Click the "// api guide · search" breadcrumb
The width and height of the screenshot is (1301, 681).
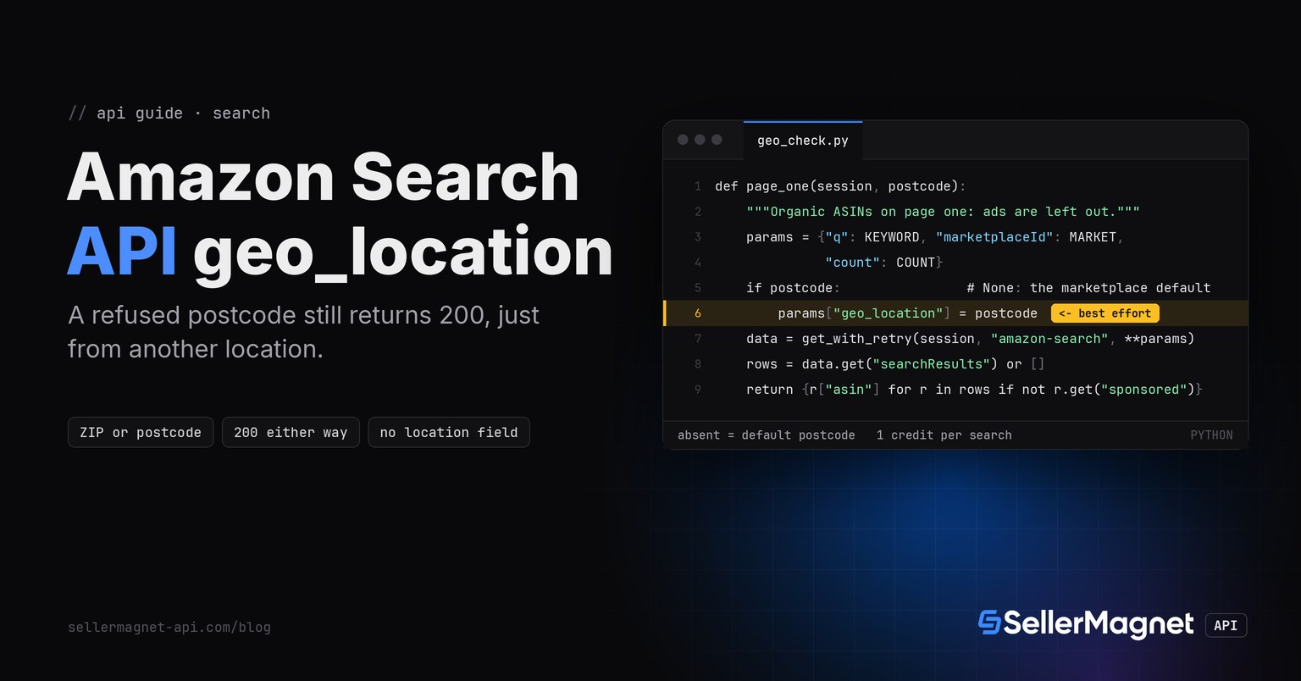pos(169,113)
